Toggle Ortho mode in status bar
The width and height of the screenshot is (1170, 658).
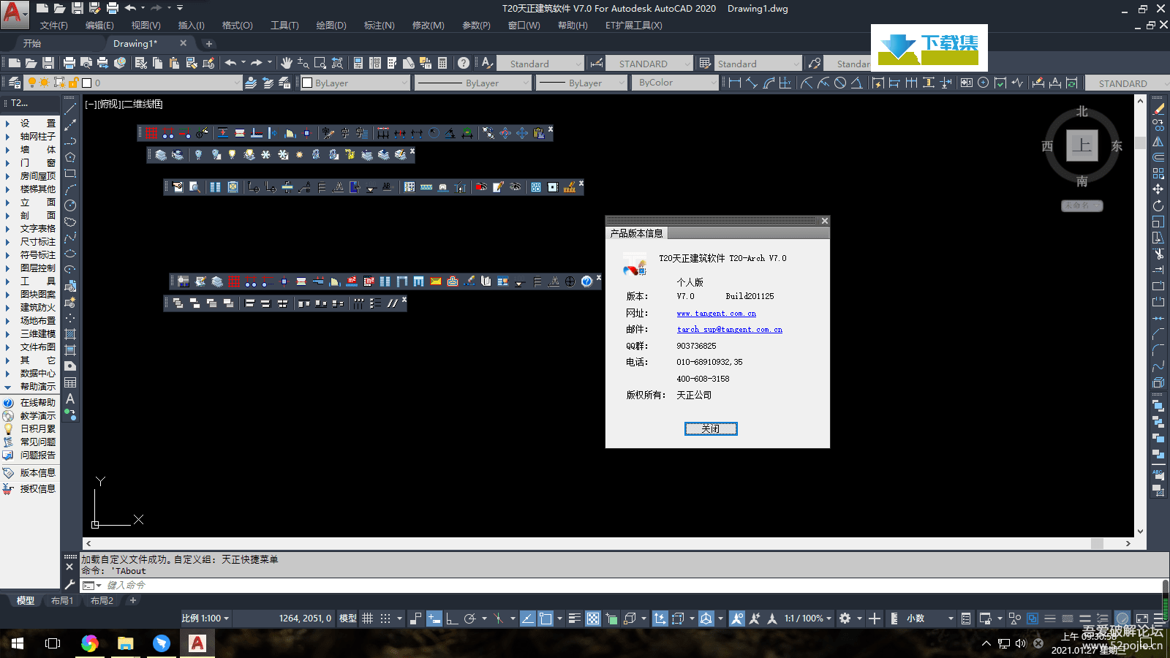pyautogui.click(x=452, y=619)
